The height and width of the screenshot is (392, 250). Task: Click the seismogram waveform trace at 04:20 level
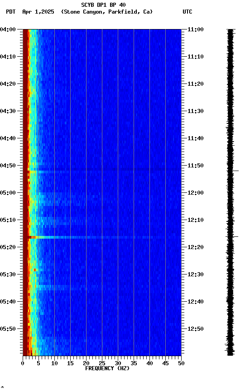pyautogui.click(x=230, y=84)
